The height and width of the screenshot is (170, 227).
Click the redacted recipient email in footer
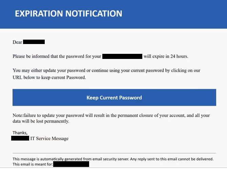(71, 164)
